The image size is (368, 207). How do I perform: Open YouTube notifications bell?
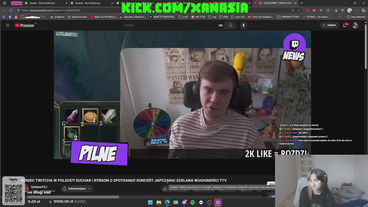tap(345, 25)
